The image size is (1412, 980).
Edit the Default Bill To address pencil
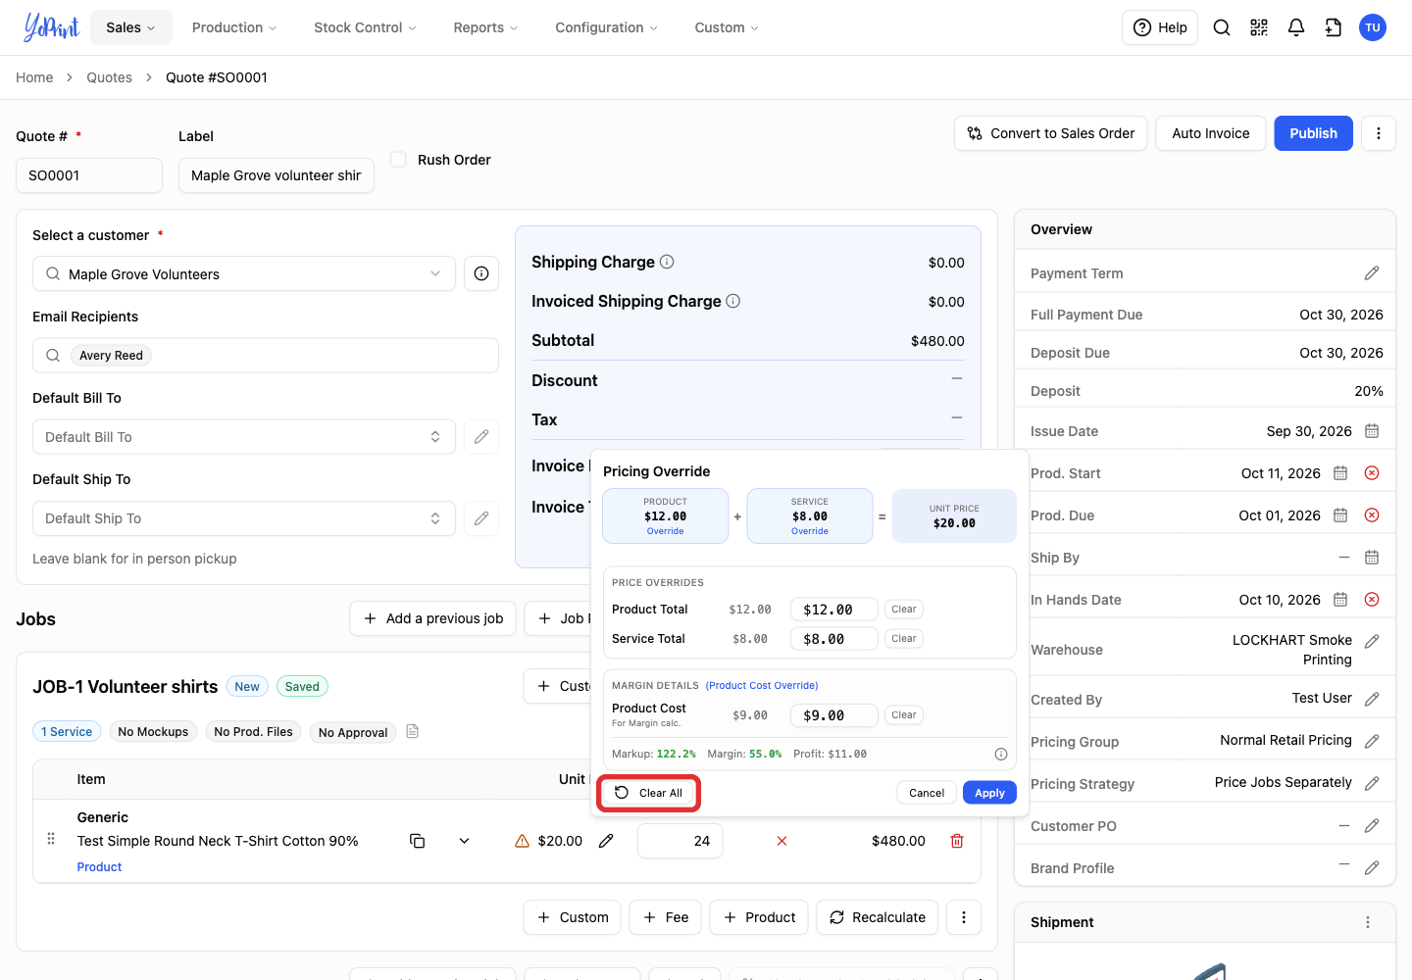pos(481,437)
